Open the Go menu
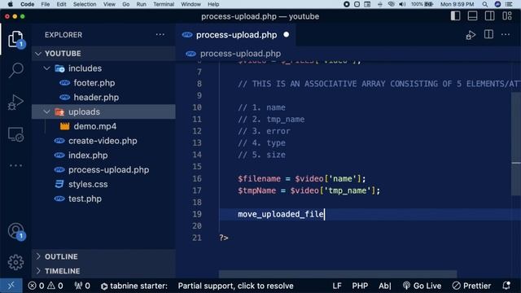Viewport: 521px width, 293px height. pos(126,4)
